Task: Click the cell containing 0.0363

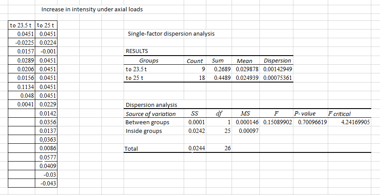Action: tap(46, 139)
